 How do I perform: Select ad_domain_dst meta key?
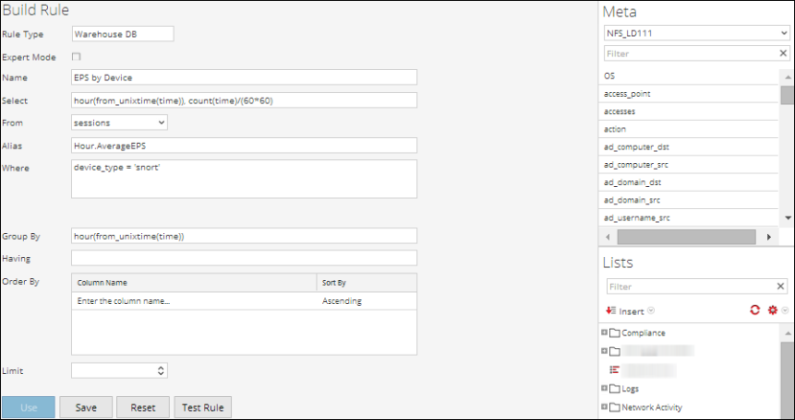pyautogui.click(x=689, y=182)
